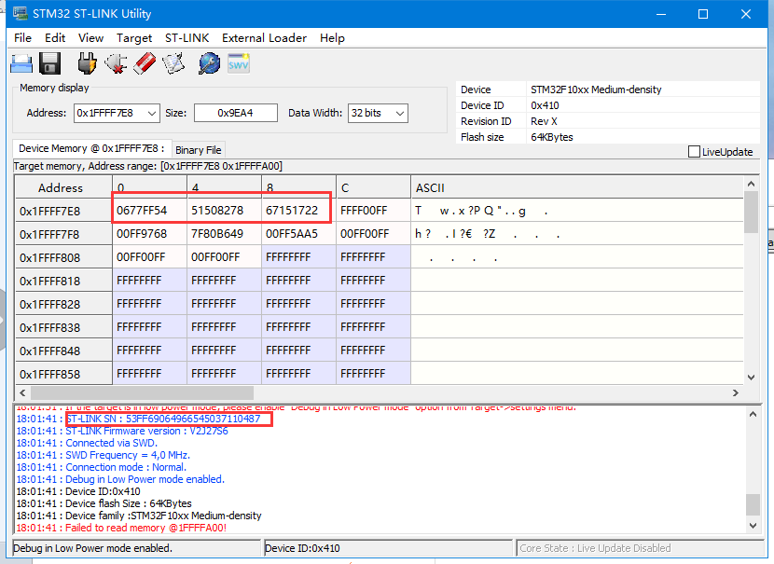Image resolution: width=774 pixels, height=564 pixels.
Task: Click the Device ID value 0x410
Action: [x=545, y=105]
